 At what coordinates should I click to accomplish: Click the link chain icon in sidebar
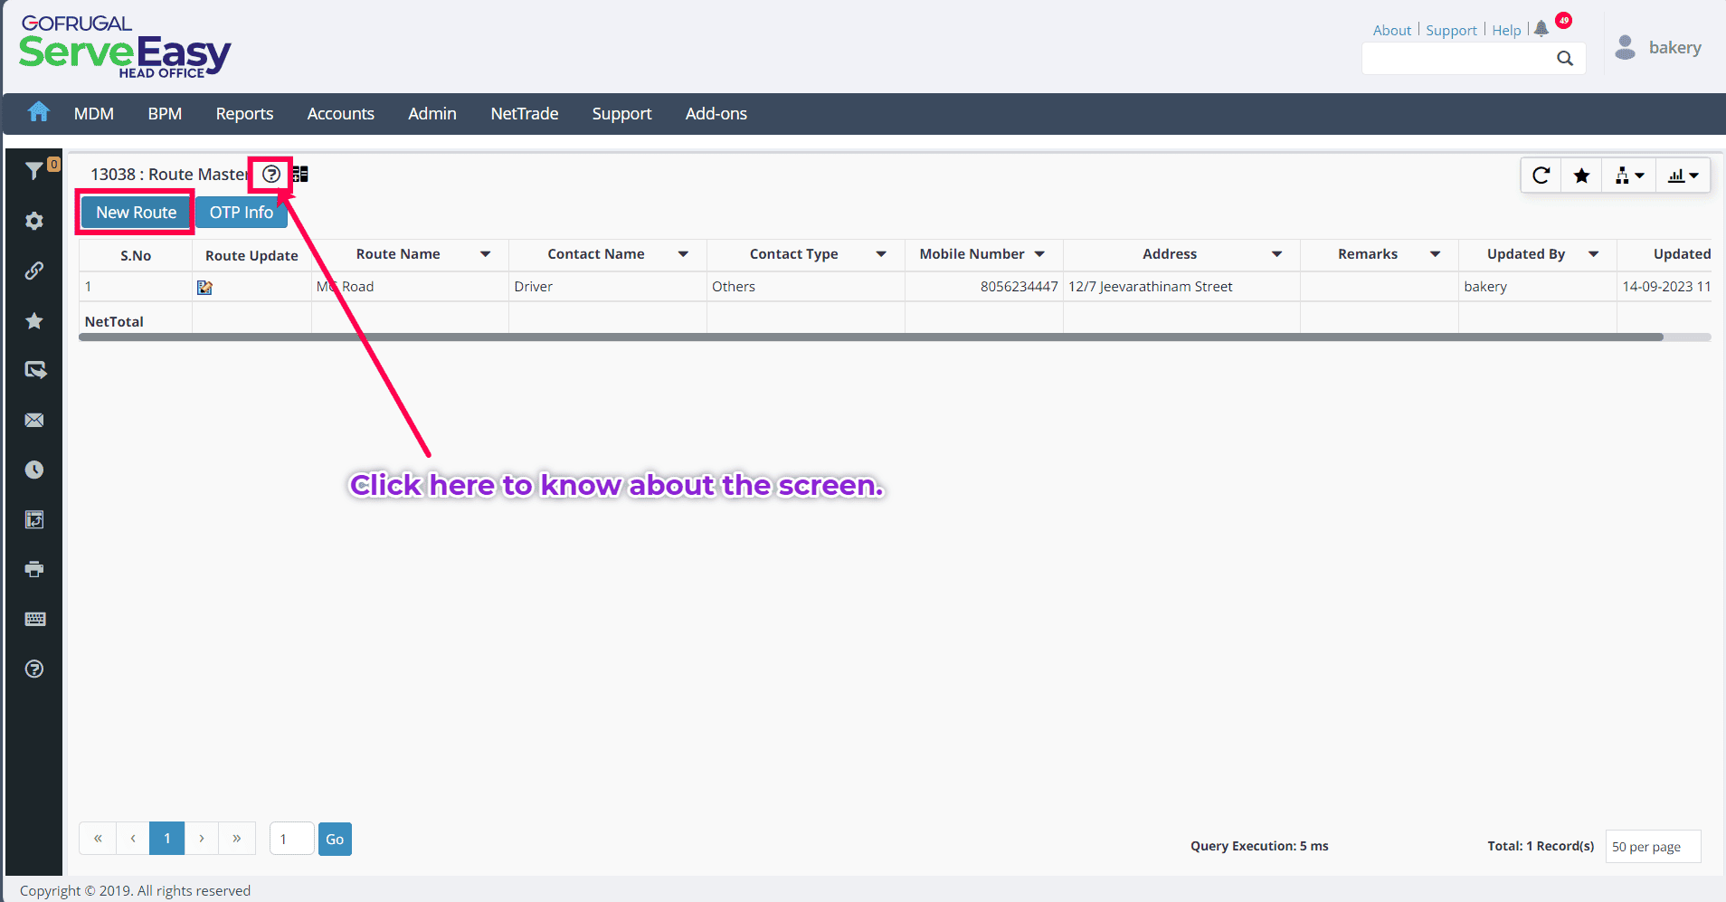(34, 271)
